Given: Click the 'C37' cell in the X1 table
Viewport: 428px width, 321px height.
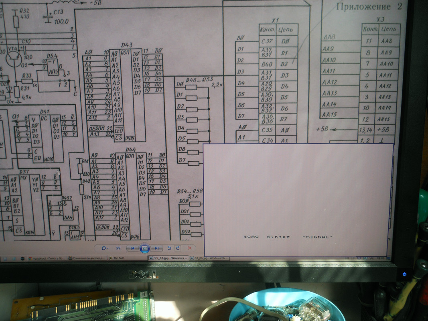Looking at the screenshot, I should [x=267, y=41].
